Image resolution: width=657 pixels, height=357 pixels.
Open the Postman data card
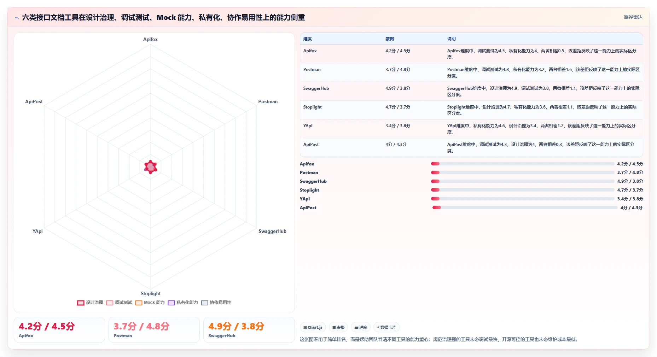pos(154,330)
